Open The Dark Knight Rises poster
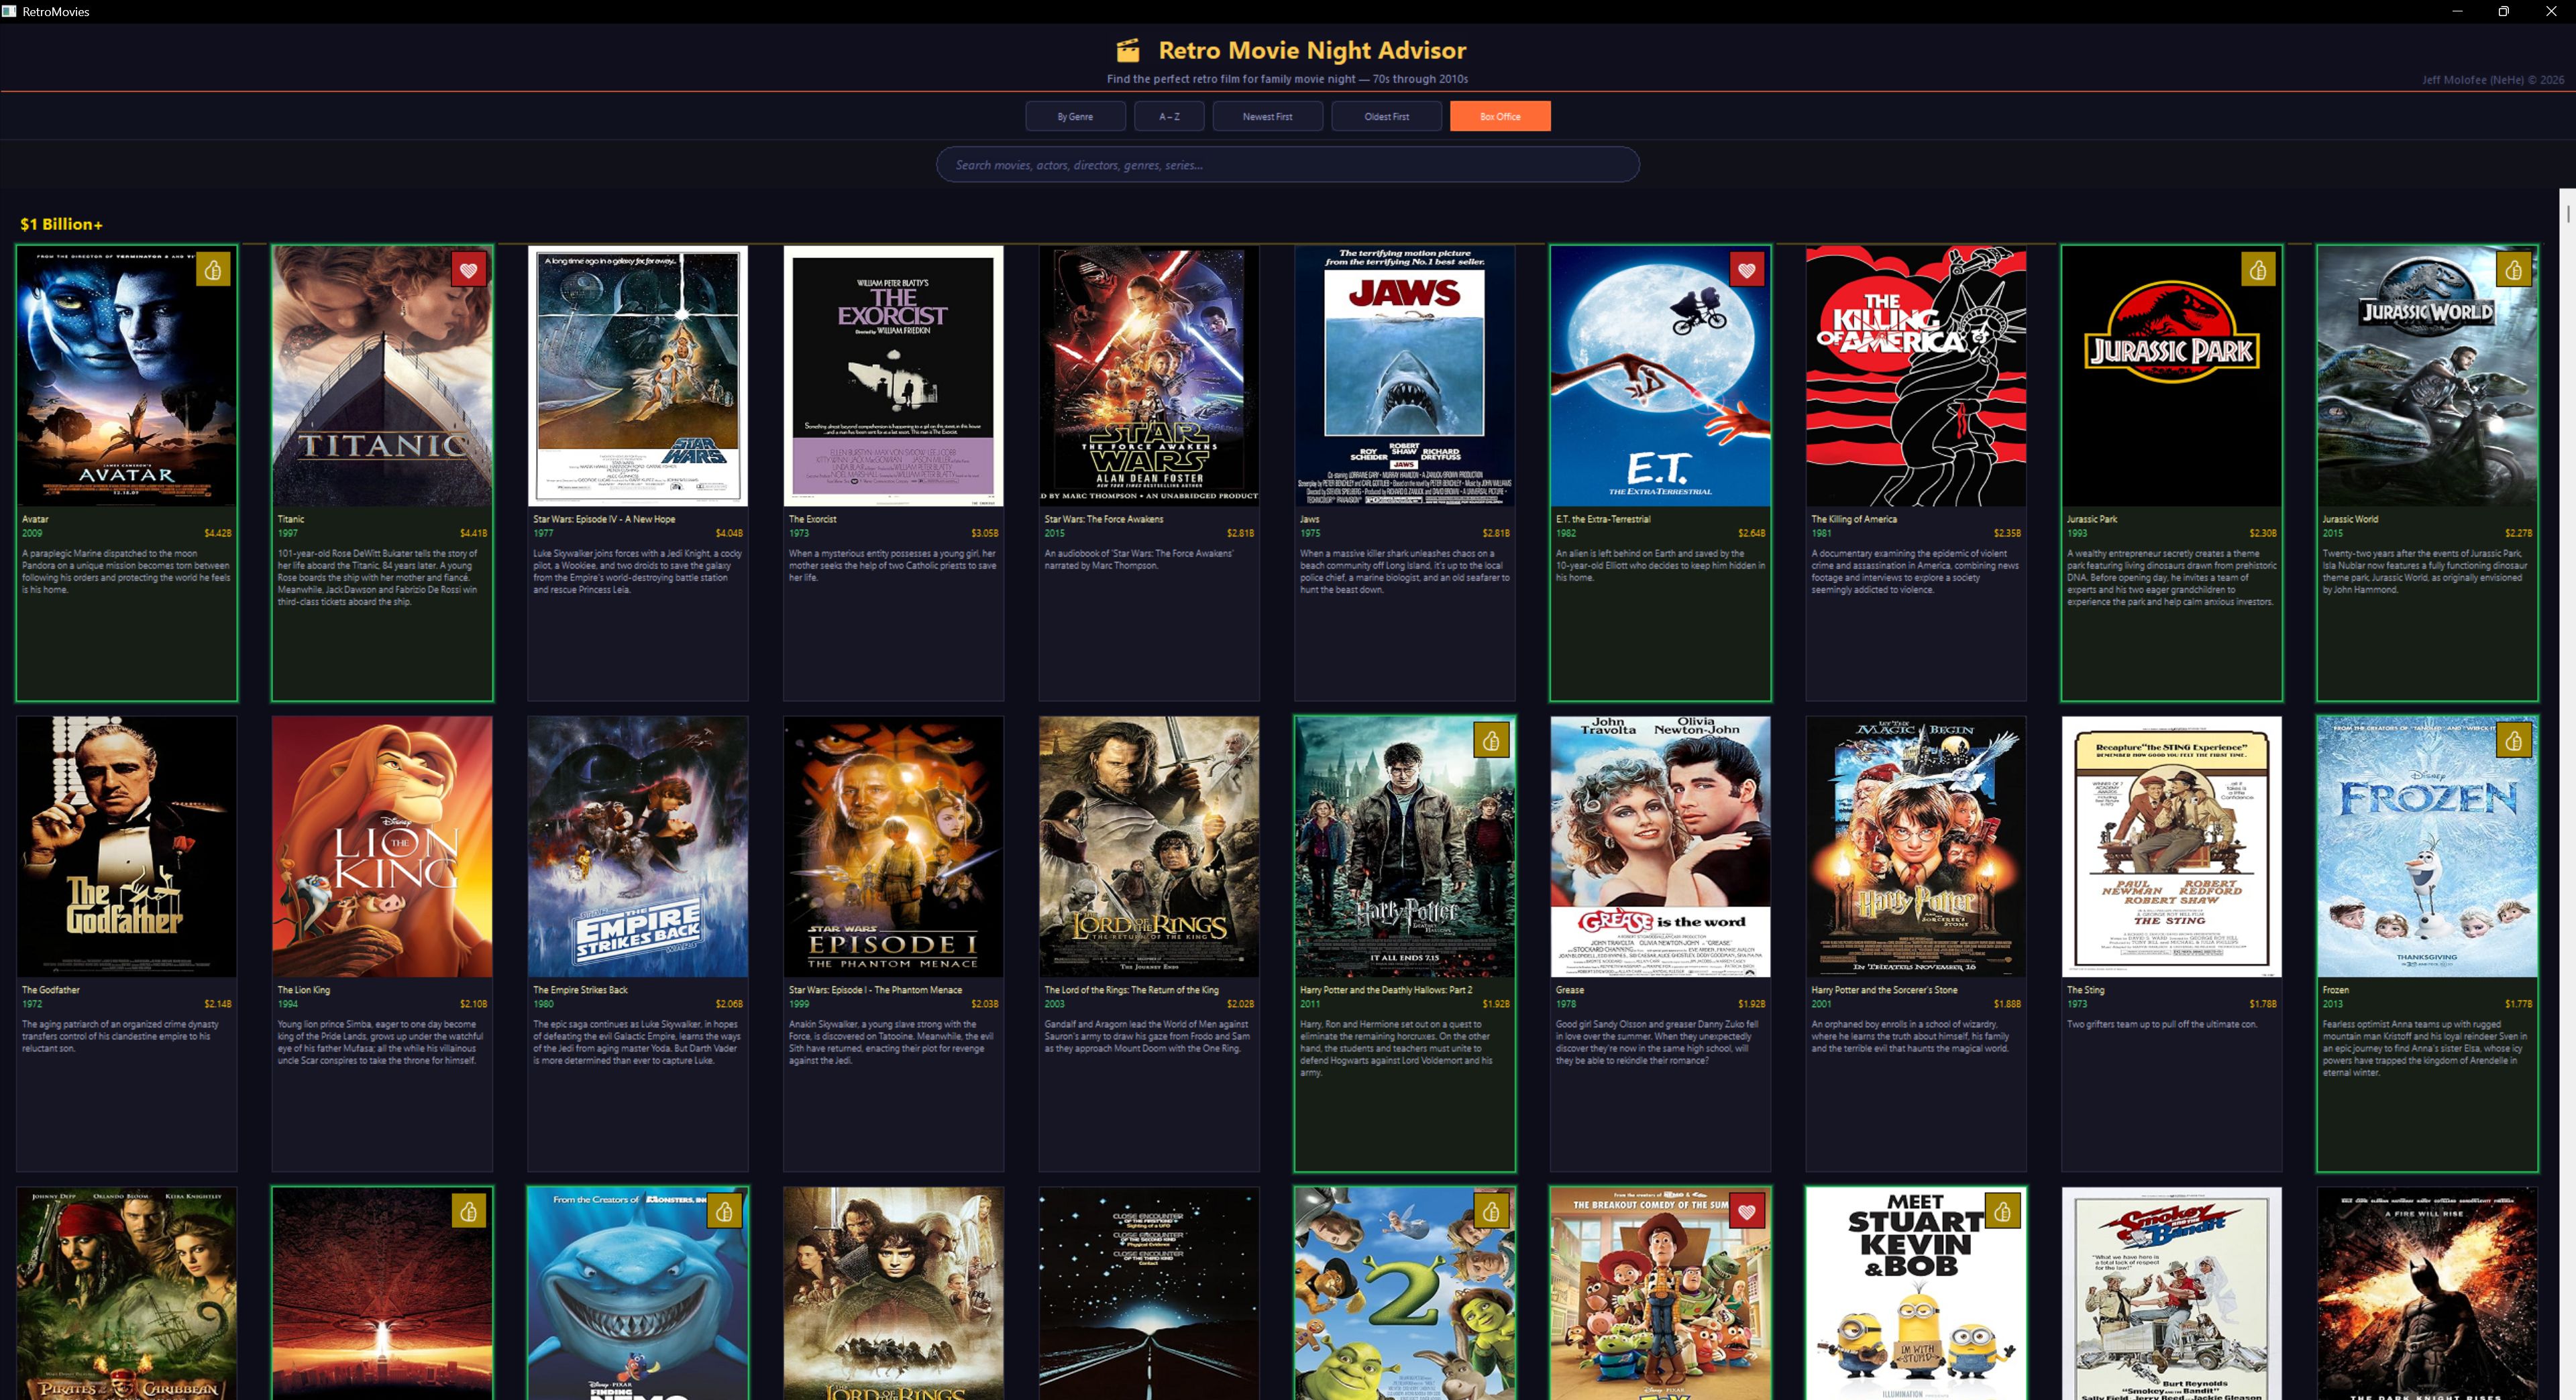Screen dimensions: 2576x1400 [2427, 1293]
